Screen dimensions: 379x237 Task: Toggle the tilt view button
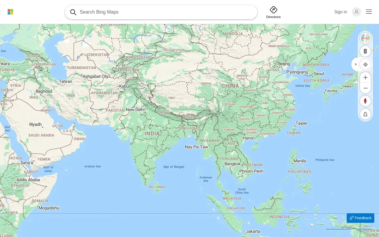(x=365, y=114)
